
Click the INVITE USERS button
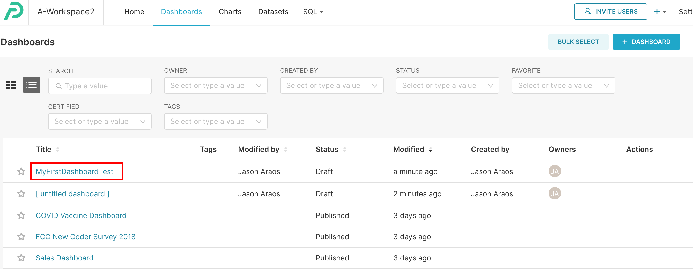point(611,12)
